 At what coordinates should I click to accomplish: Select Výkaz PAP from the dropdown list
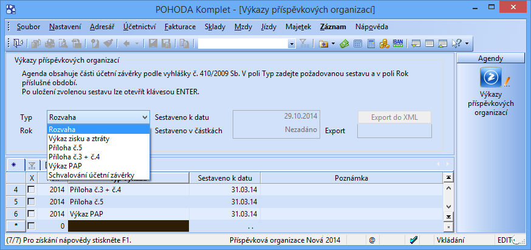point(98,166)
